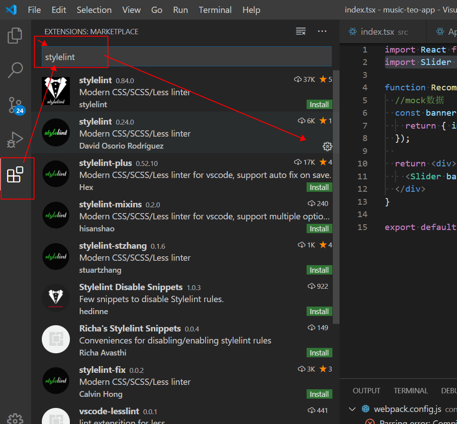Click stylelint-stzhang extension logo
The width and height of the screenshot is (457, 424).
[56, 256]
